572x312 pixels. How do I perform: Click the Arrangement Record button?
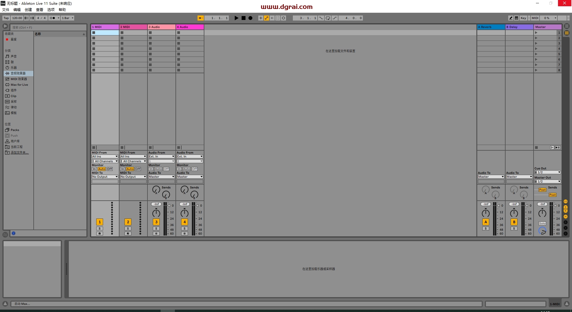tap(251, 18)
